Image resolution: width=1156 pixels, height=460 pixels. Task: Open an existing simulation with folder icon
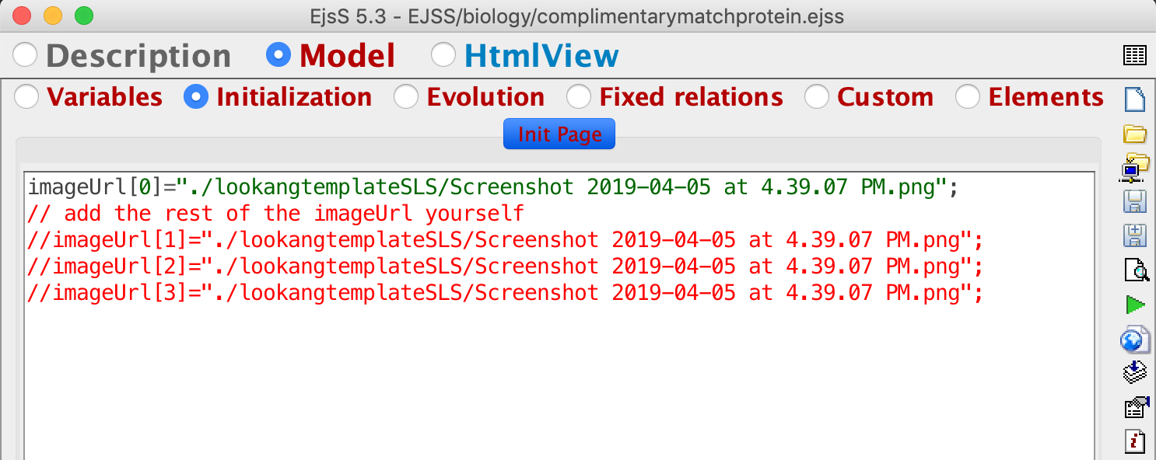click(x=1136, y=134)
